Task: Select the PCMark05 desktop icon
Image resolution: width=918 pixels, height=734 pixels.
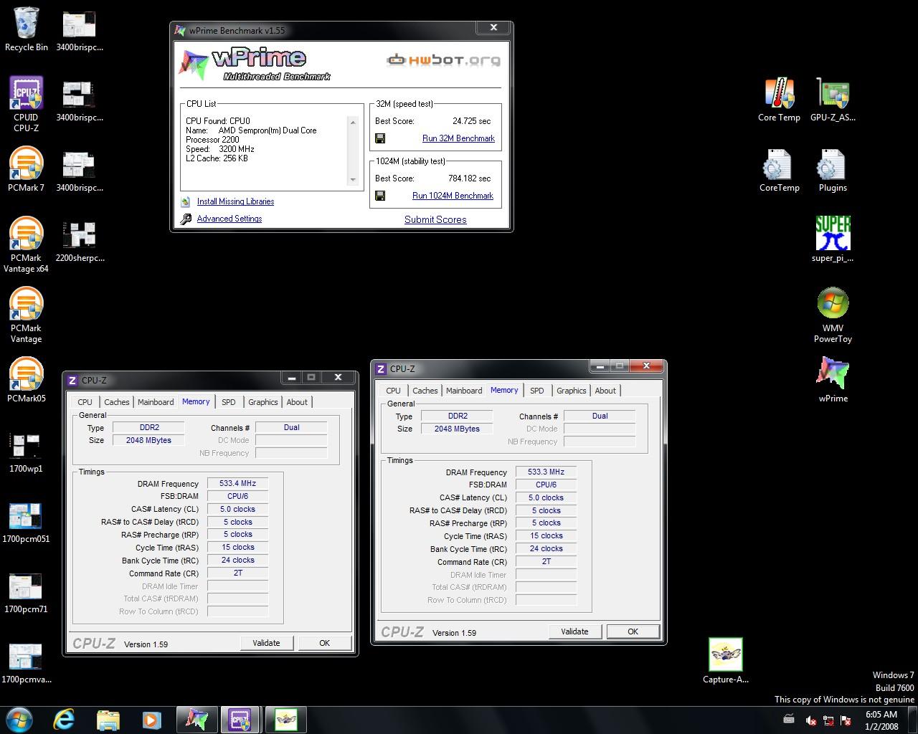Action: (x=27, y=380)
